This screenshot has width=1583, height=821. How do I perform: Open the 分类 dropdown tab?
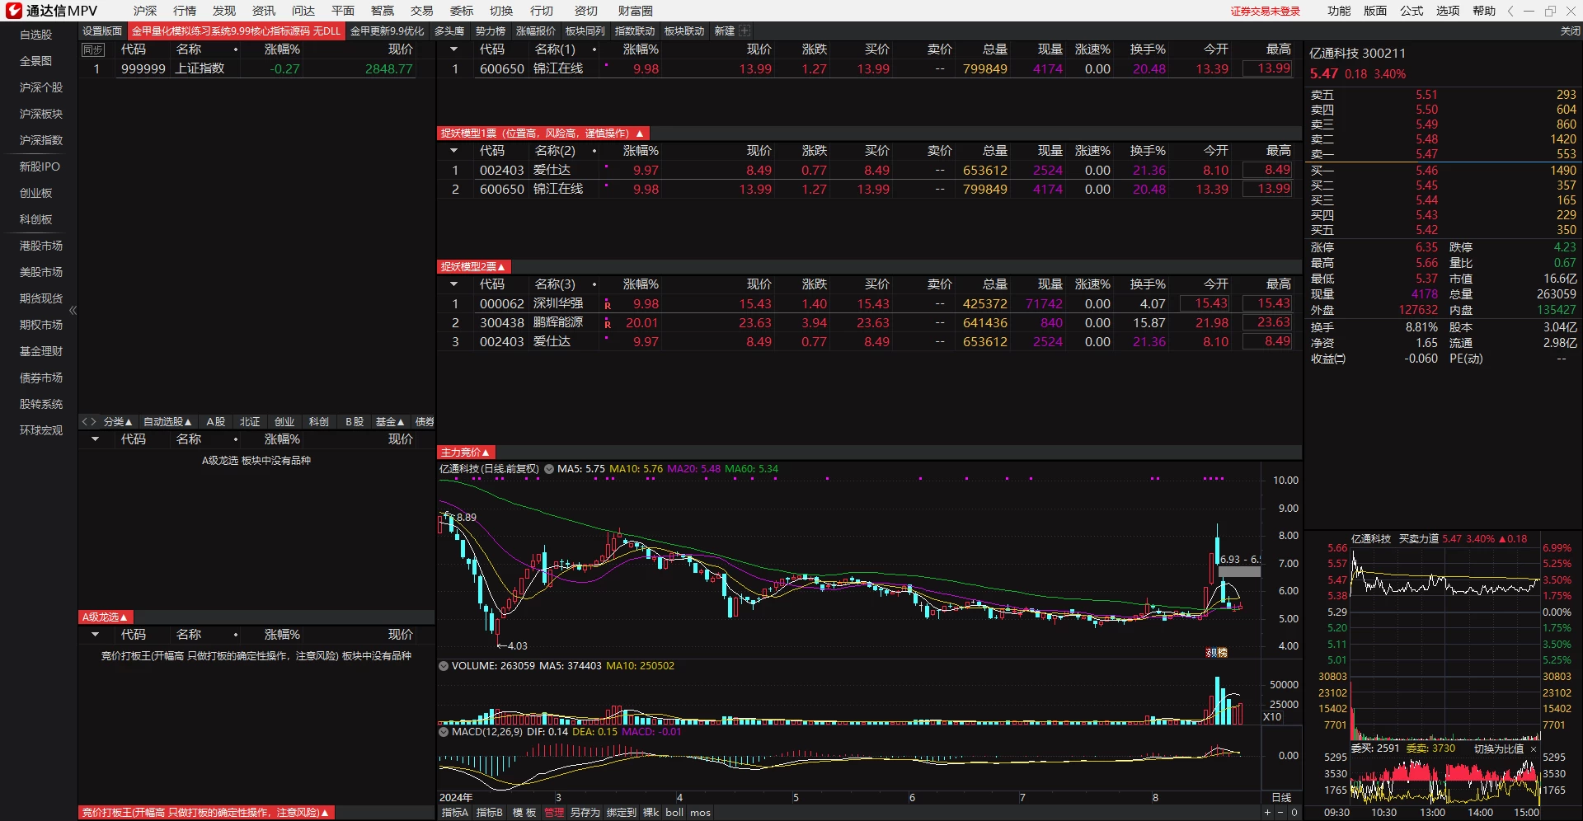(x=118, y=421)
